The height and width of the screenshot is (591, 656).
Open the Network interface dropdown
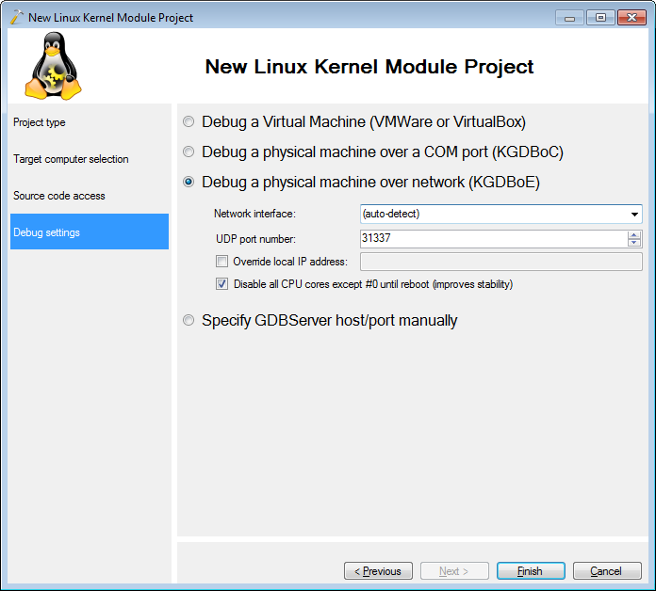pos(634,215)
